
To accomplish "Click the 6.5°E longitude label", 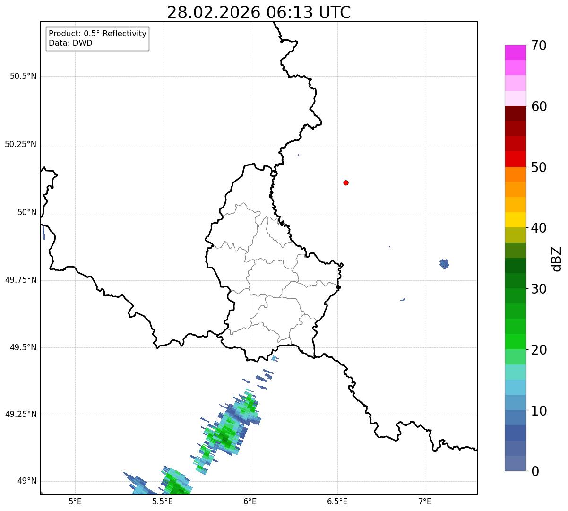I will 337,501.
